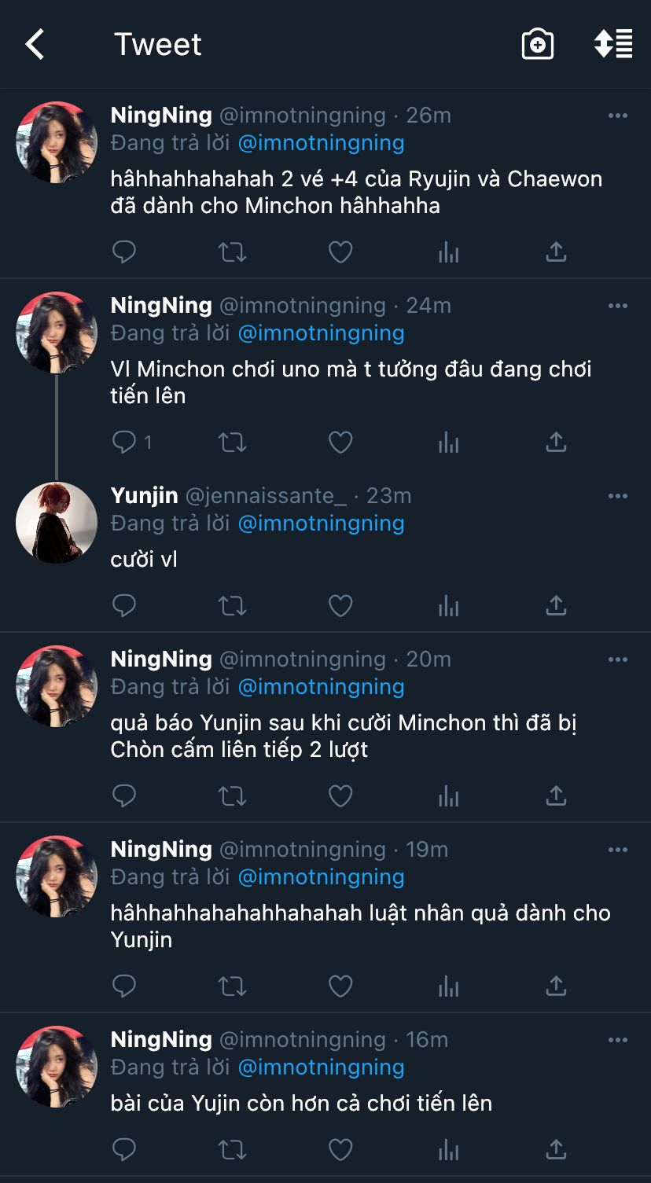
Task: Open the camera screenshot icon
Action: point(538,45)
